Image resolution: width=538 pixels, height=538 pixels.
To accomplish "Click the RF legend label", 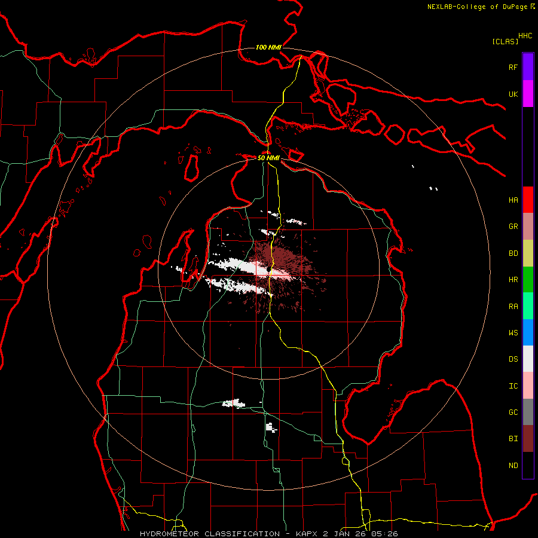I will click(x=513, y=67).
